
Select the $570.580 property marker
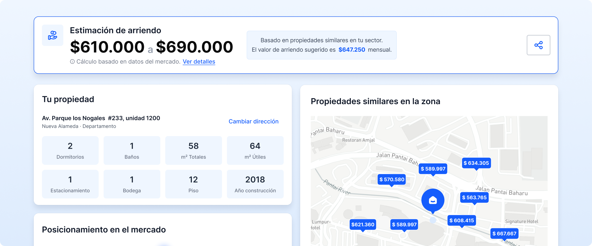click(391, 180)
